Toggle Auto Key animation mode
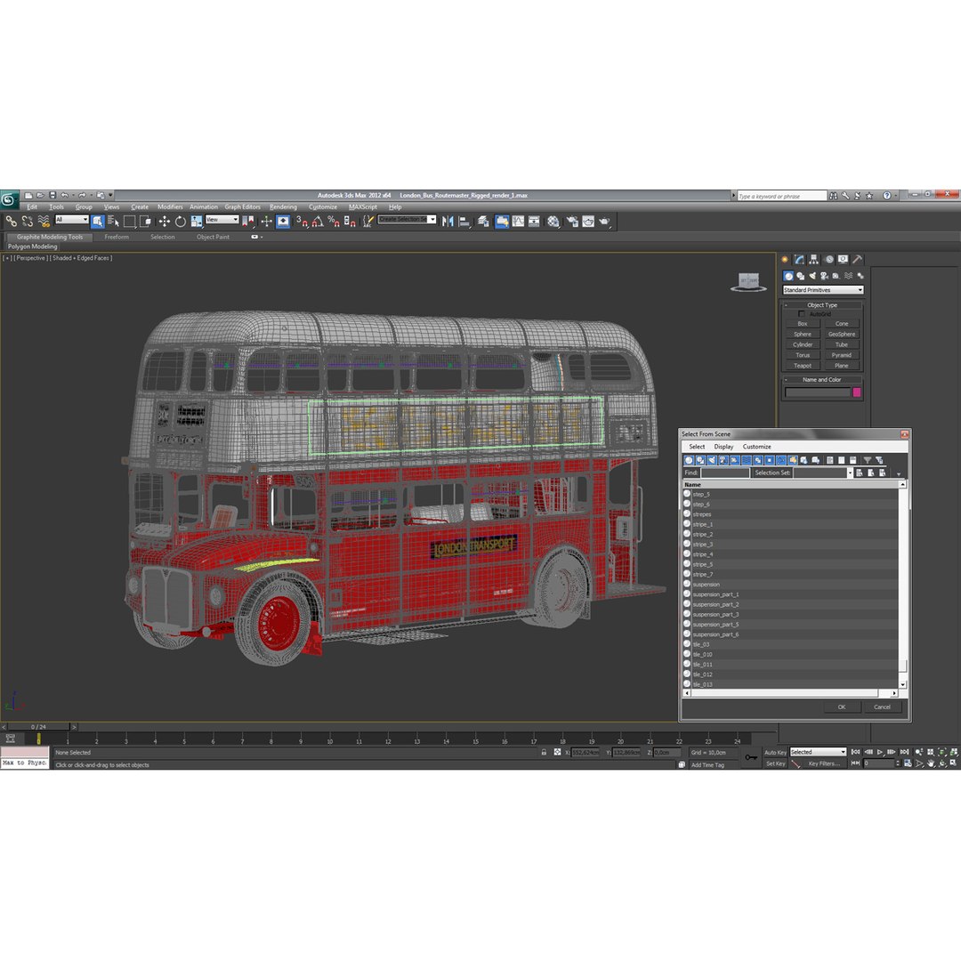Viewport: 961px width, 961px height. click(x=775, y=753)
